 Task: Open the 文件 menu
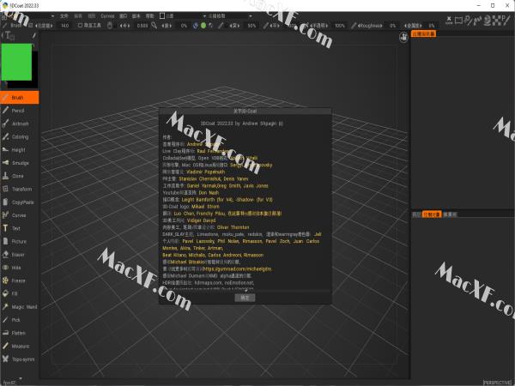[x=64, y=15]
